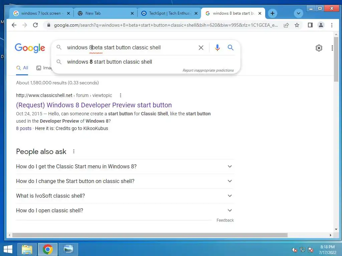Open the Action Center flag icon
This screenshot has width=342, height=256.
point(311,250)
